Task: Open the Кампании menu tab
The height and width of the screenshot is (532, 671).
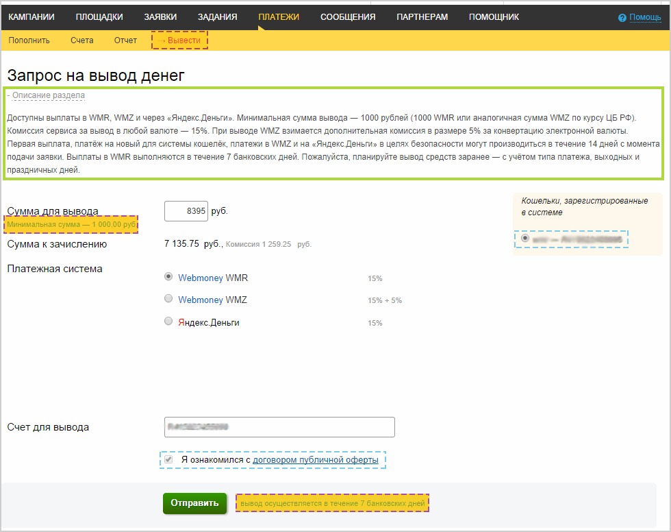Action: click(31, 17)
